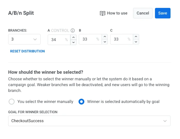This screenshot has height=139, width=180.
Task: Decrease branch C percentage with down arrow
Action: pyautogui.click(x=136, y=42)
